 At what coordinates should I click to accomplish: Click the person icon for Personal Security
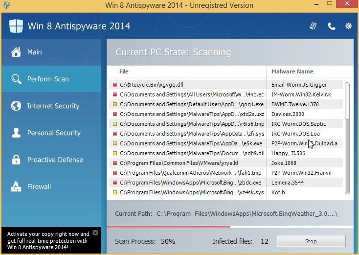click(x=16, y=133)
